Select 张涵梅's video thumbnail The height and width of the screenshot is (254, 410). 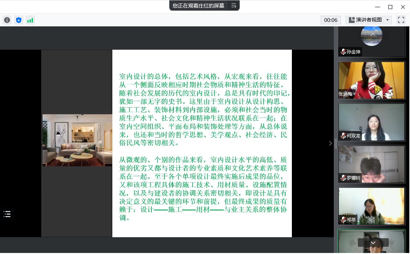coord(372,80)
